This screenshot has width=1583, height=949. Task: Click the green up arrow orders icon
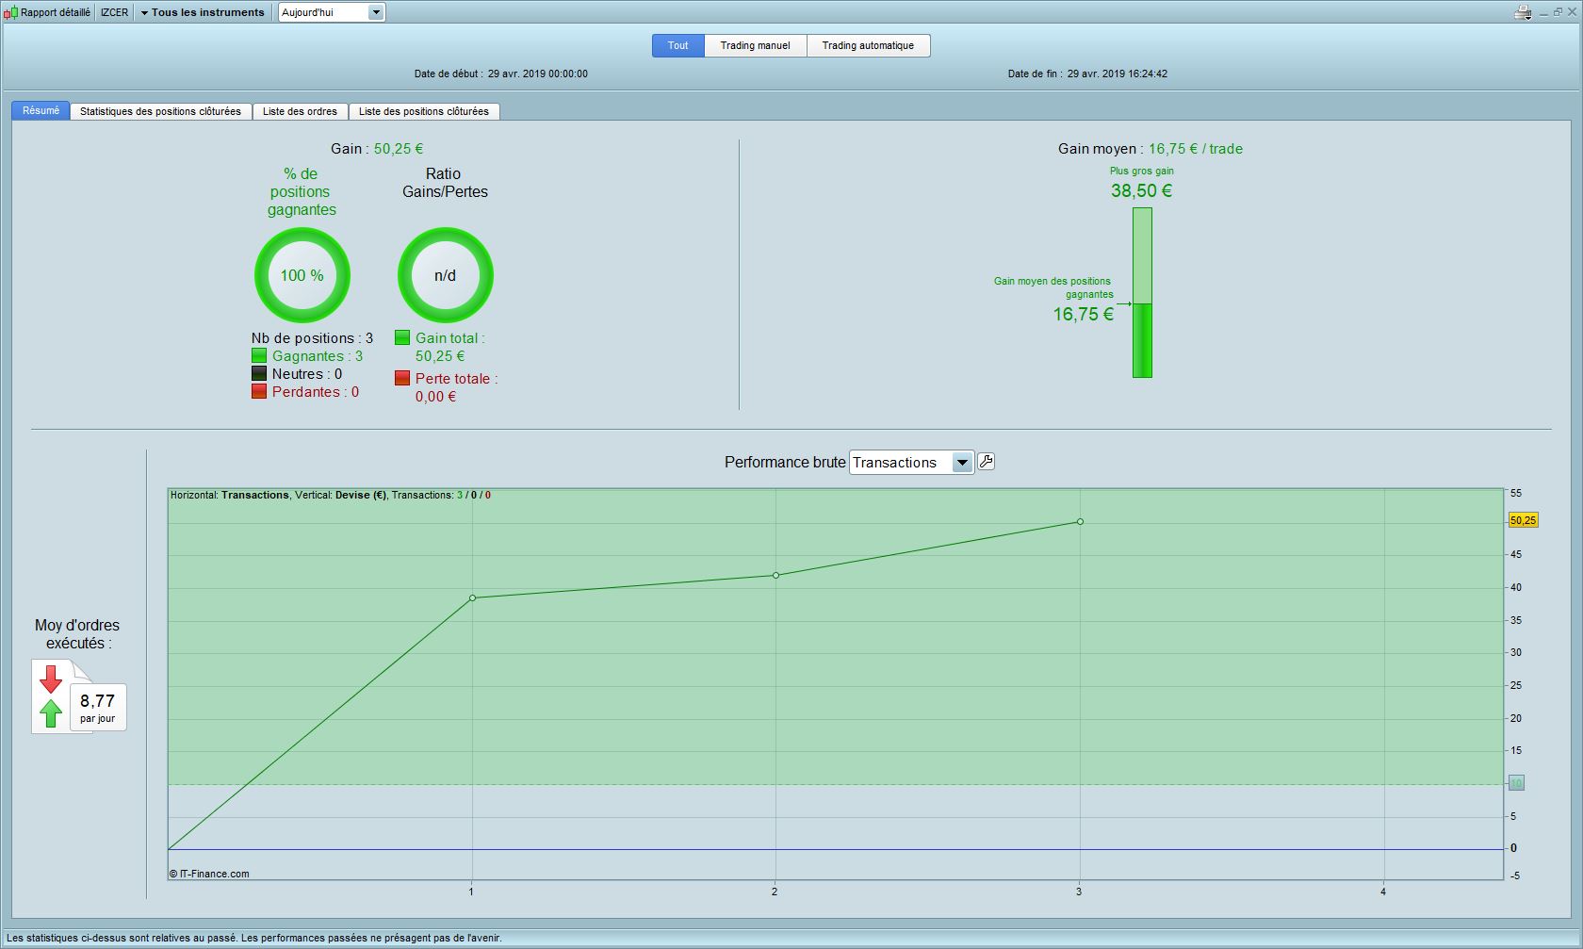[51, 713]
